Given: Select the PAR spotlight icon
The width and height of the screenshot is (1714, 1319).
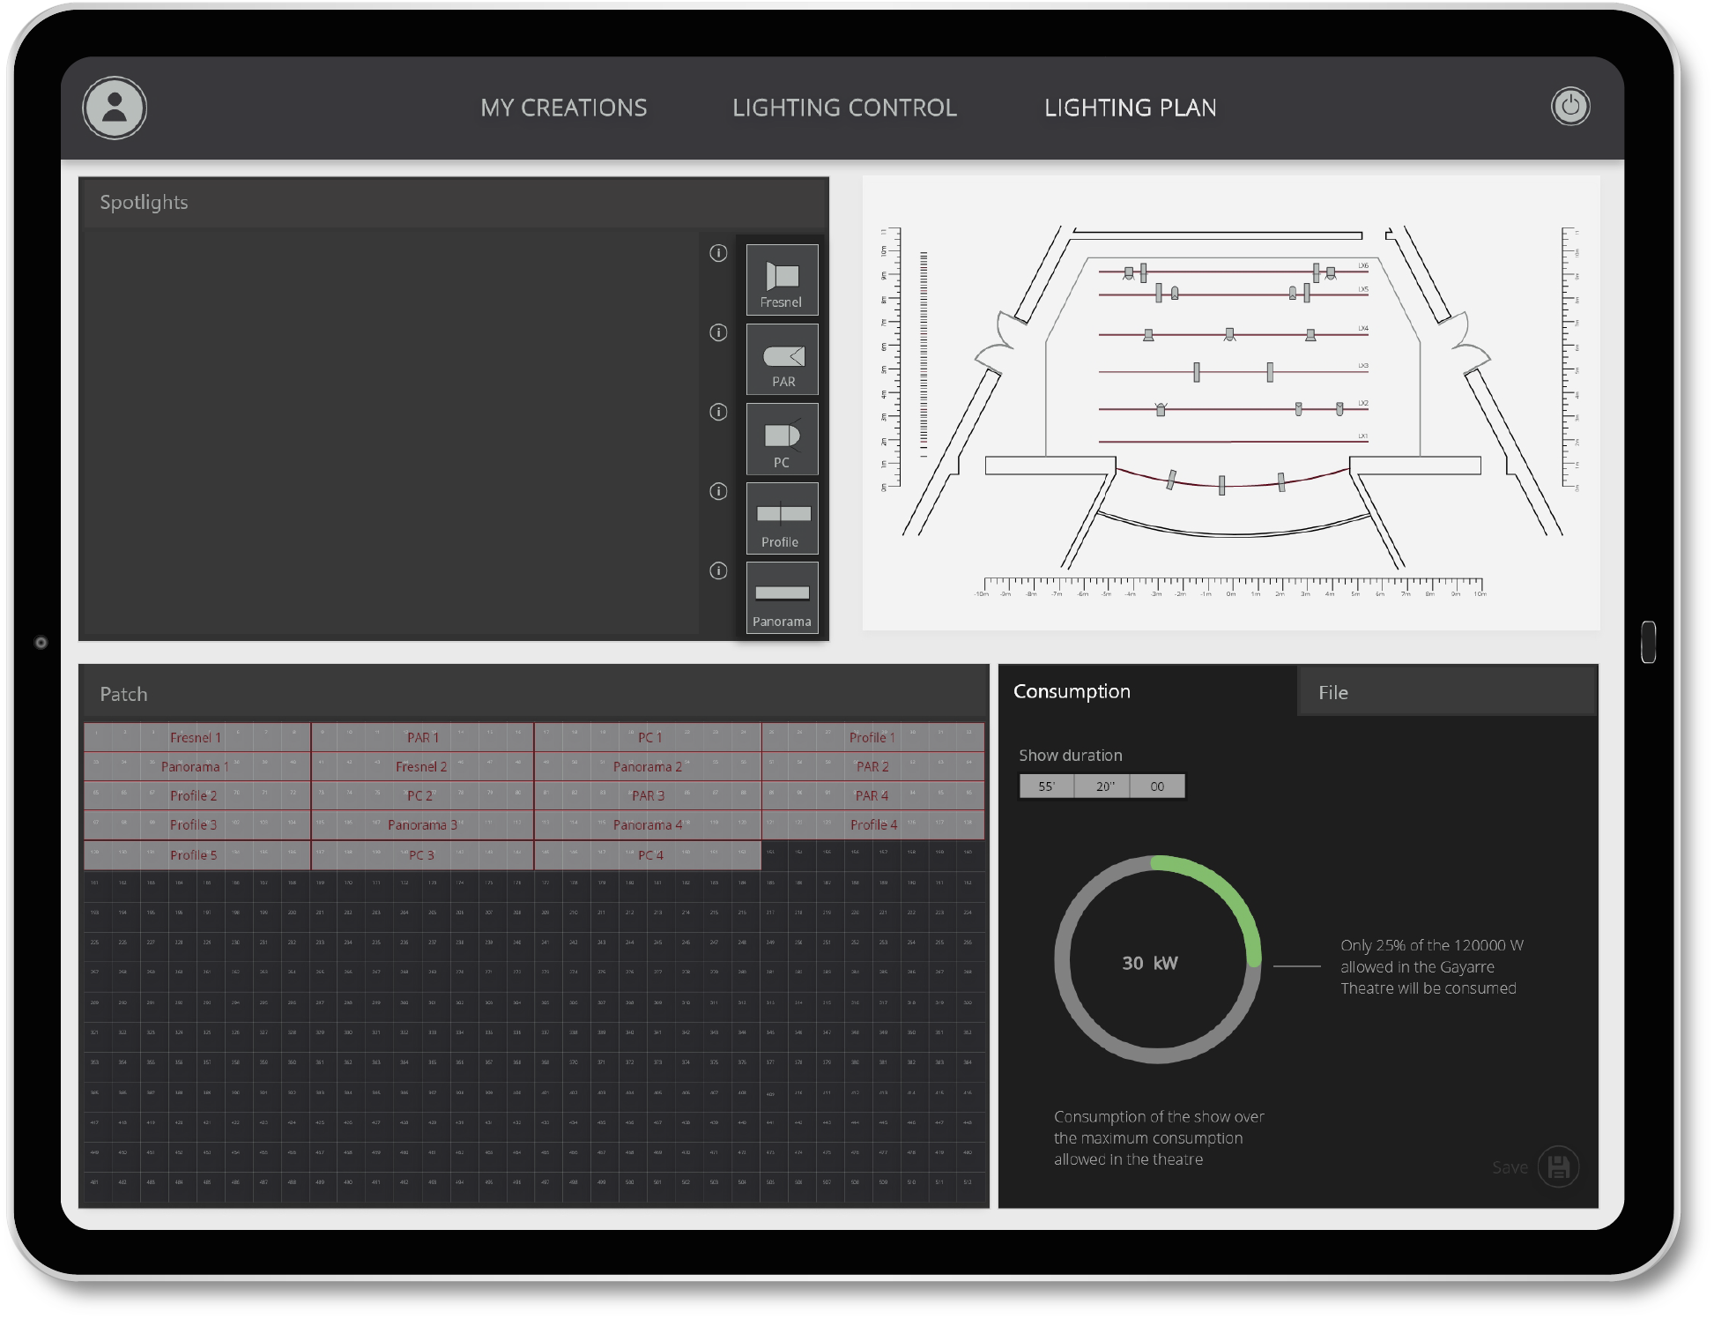Looking at the screenshot, I should click(x=782, y=359).
